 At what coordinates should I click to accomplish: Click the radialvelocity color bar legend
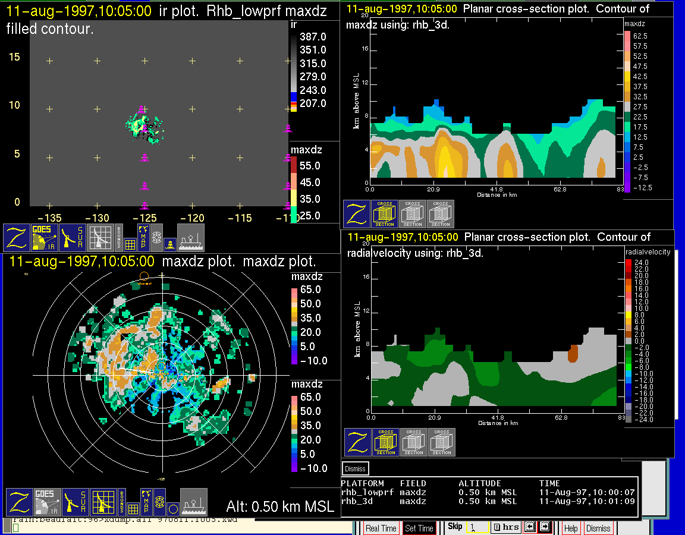(628, 341)
